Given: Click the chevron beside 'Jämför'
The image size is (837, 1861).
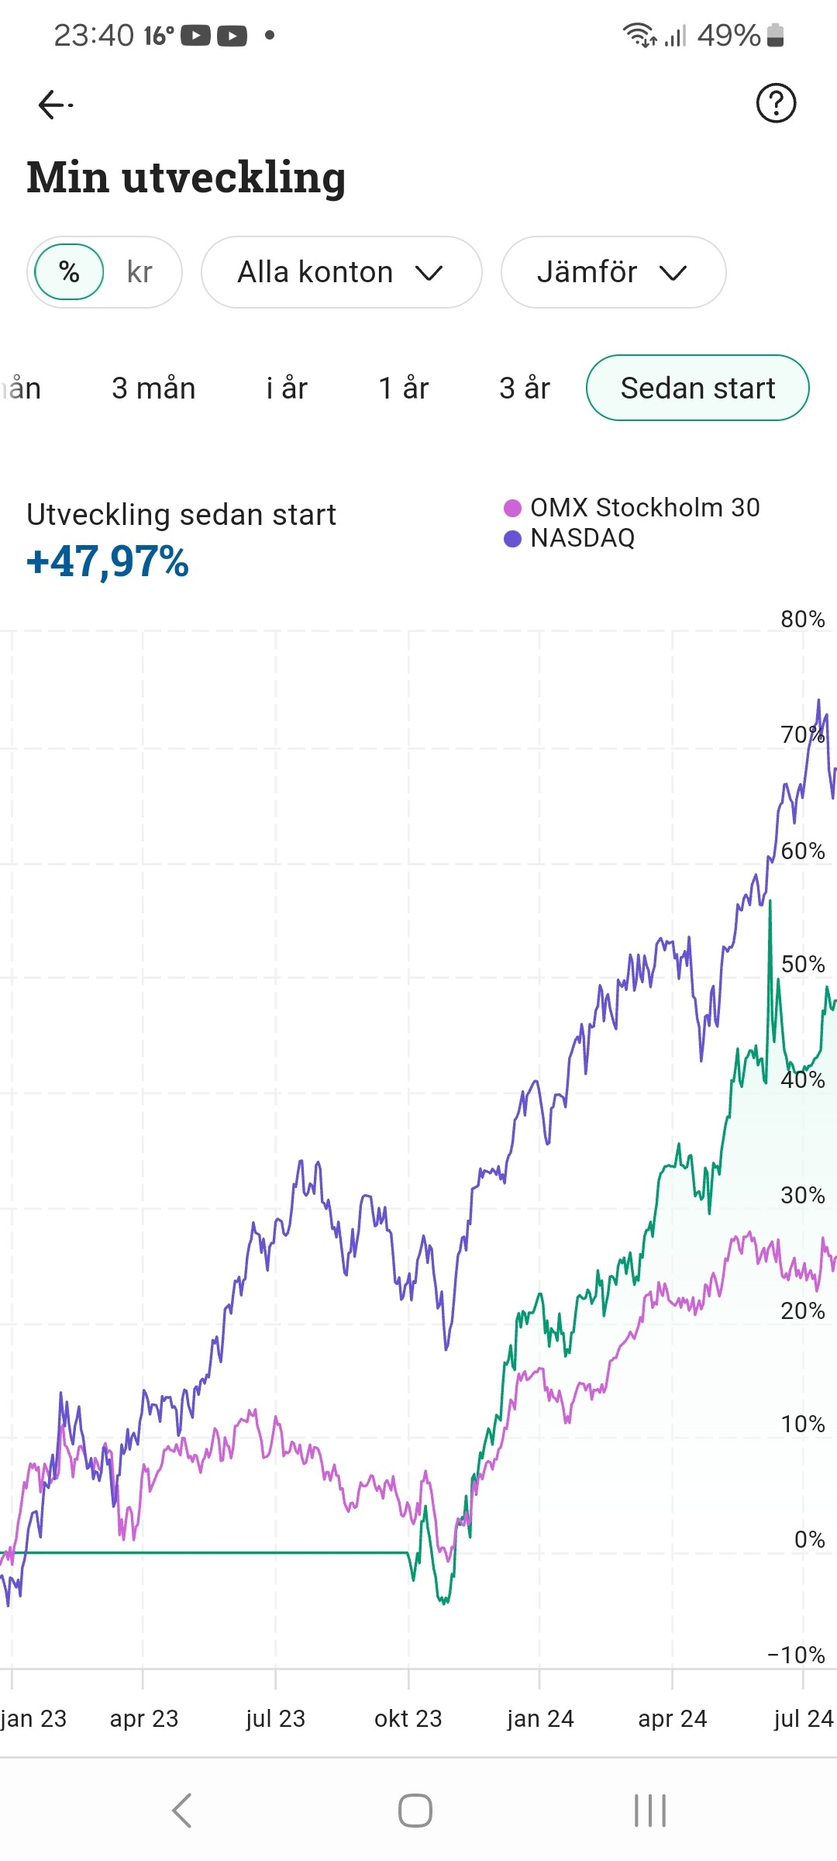Looking at the screenshot, I should tap(673, 273).
